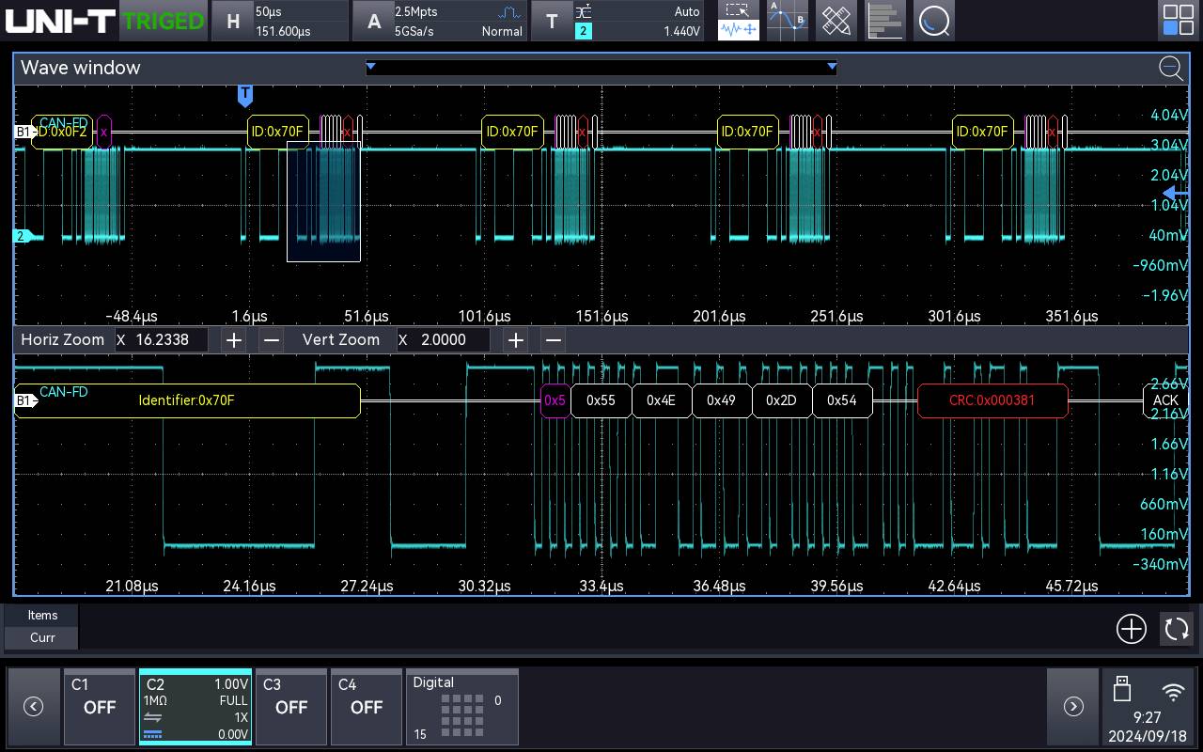This screenshot has height=752, width=1203.
Task: Switch to the Items tab
Action: [40, 615]
